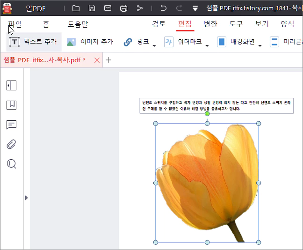Expand the 배경화면 dropdown arrow
Screen dimensions: 303x250
[x=260, y=46]
